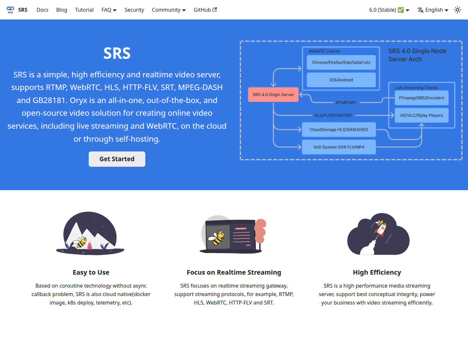The image size is (468, 351).
Task: Click the Get Started button
Action: tap(117, 159)
